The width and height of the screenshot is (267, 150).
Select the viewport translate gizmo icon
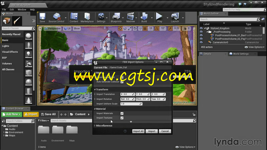[x=120, y=29]
